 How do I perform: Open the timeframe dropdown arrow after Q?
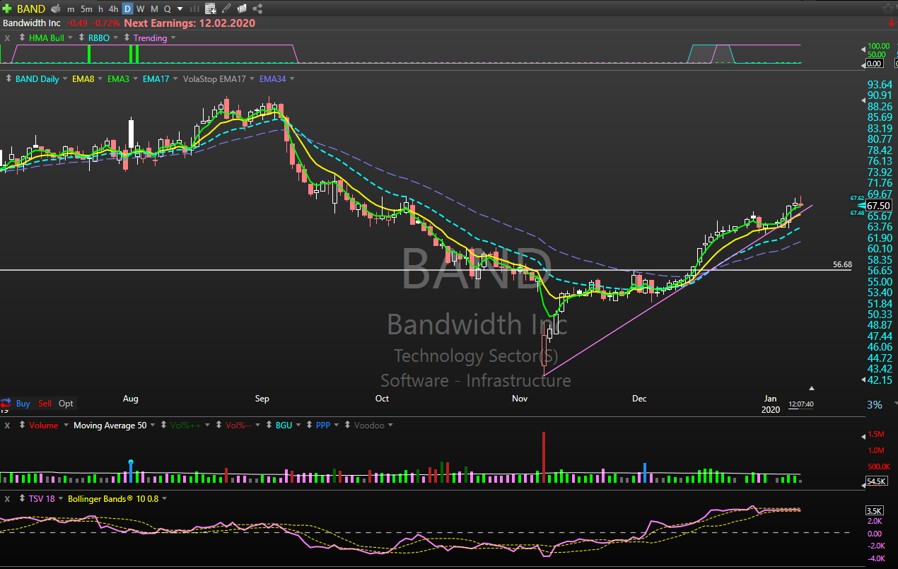click(x=180, y=9)
